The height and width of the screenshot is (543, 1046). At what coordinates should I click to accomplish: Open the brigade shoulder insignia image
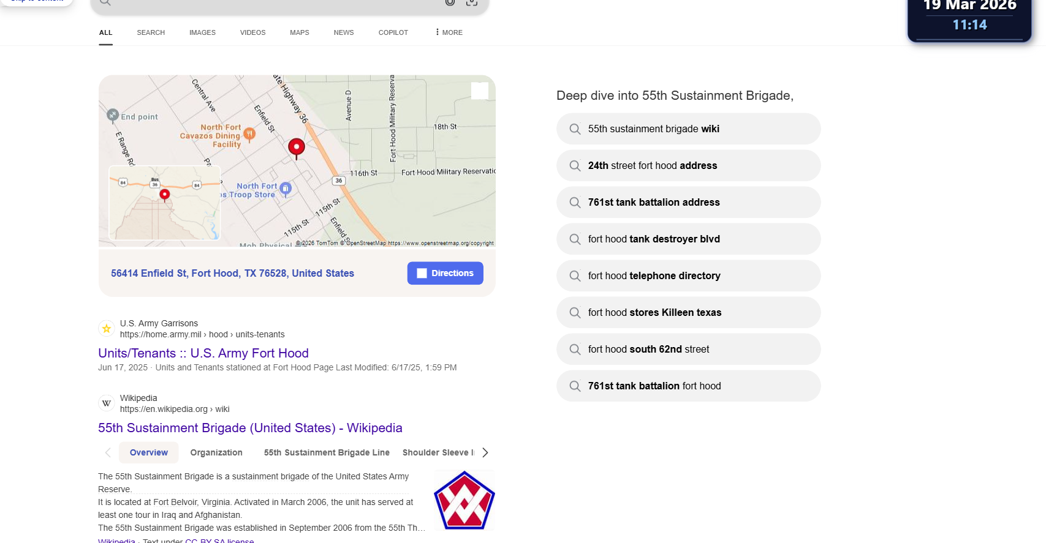point(464,500)
